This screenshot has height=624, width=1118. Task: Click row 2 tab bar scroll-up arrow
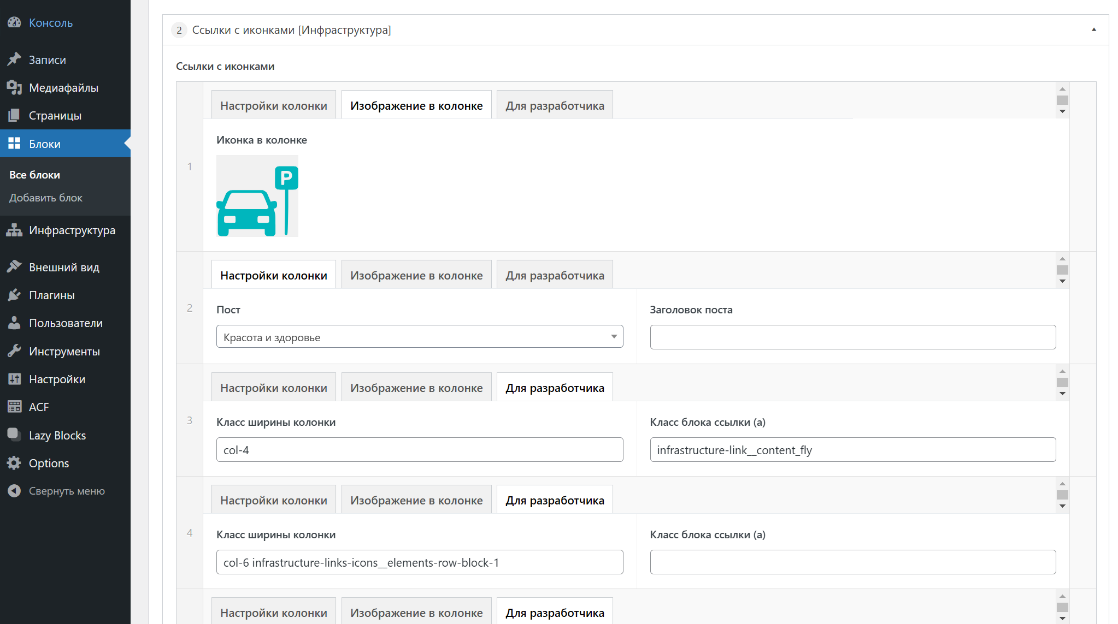(1062, 258)
